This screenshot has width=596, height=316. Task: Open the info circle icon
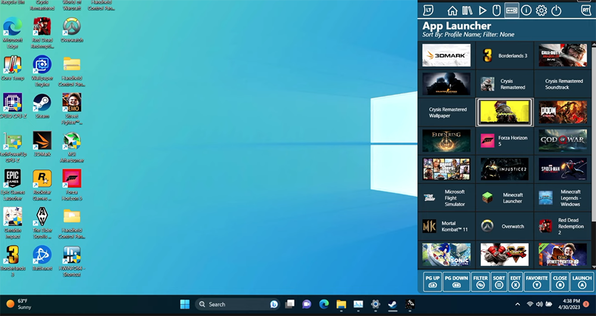pyautogui.click(x=526, y=11)
